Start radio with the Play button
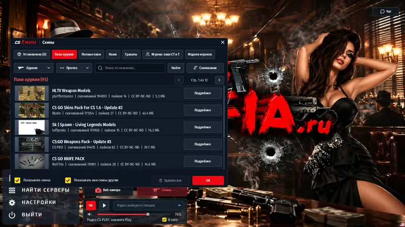This screenshot has width=405, height=227. point(104,205)
